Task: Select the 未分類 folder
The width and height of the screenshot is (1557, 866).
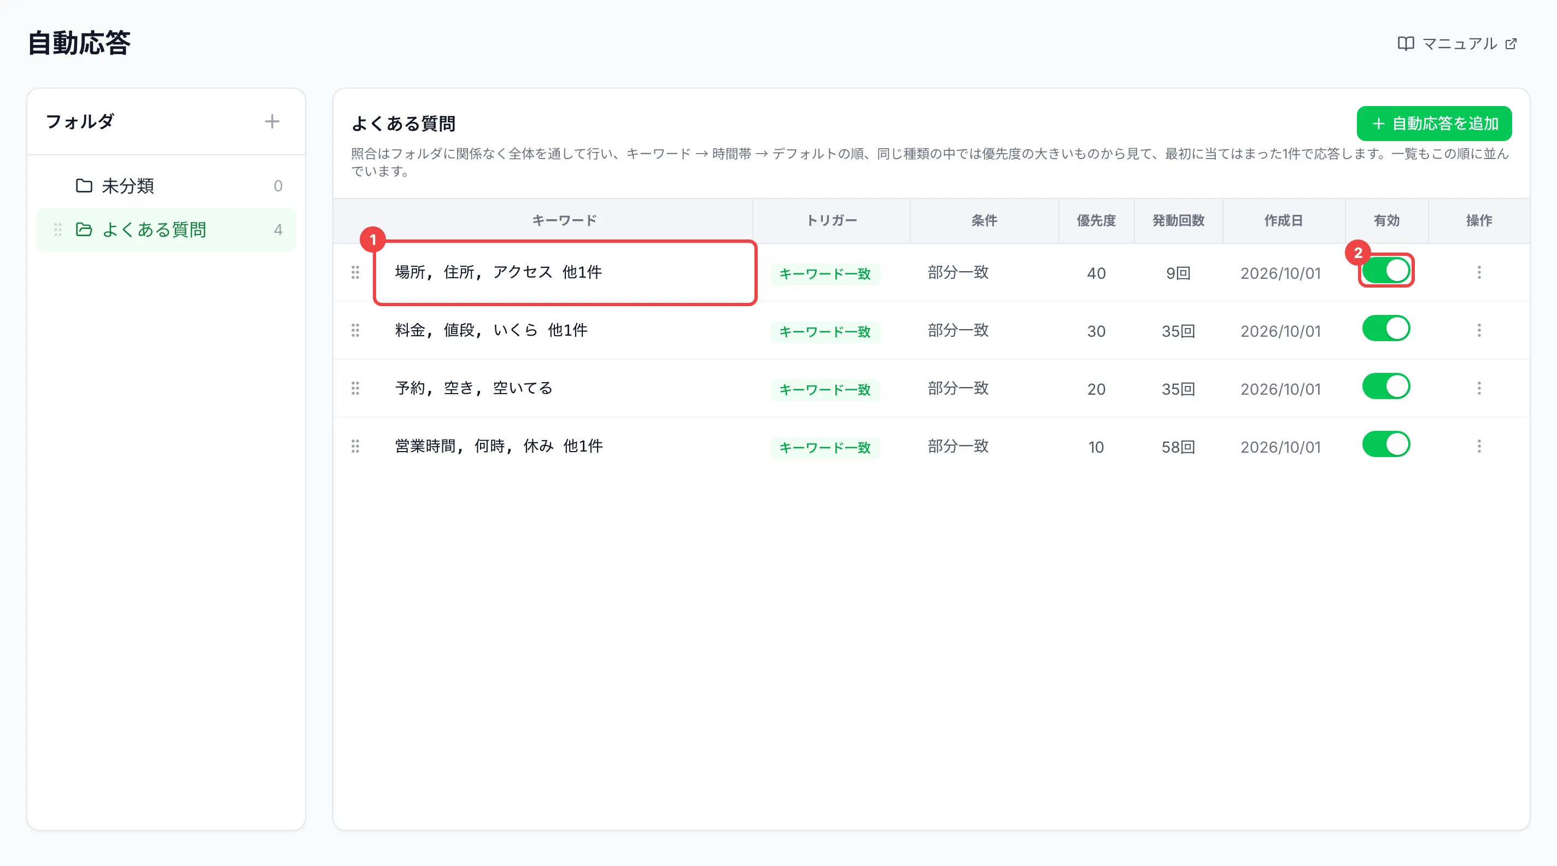Action: pos(166,185)
